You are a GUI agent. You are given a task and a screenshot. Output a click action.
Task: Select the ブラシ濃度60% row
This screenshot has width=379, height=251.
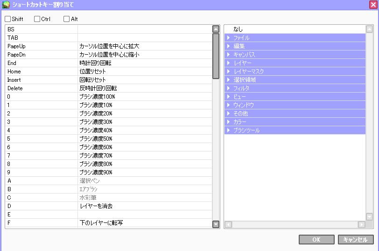pyautogui.click(x=109, y=147)
